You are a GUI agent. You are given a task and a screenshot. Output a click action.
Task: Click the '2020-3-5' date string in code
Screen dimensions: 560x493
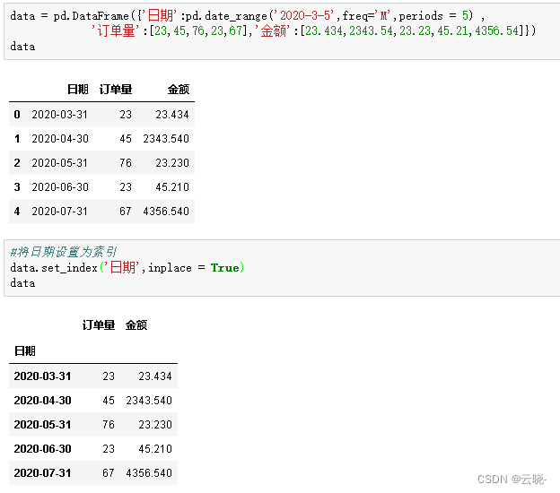pyautogui.click(x=304, y=16)
